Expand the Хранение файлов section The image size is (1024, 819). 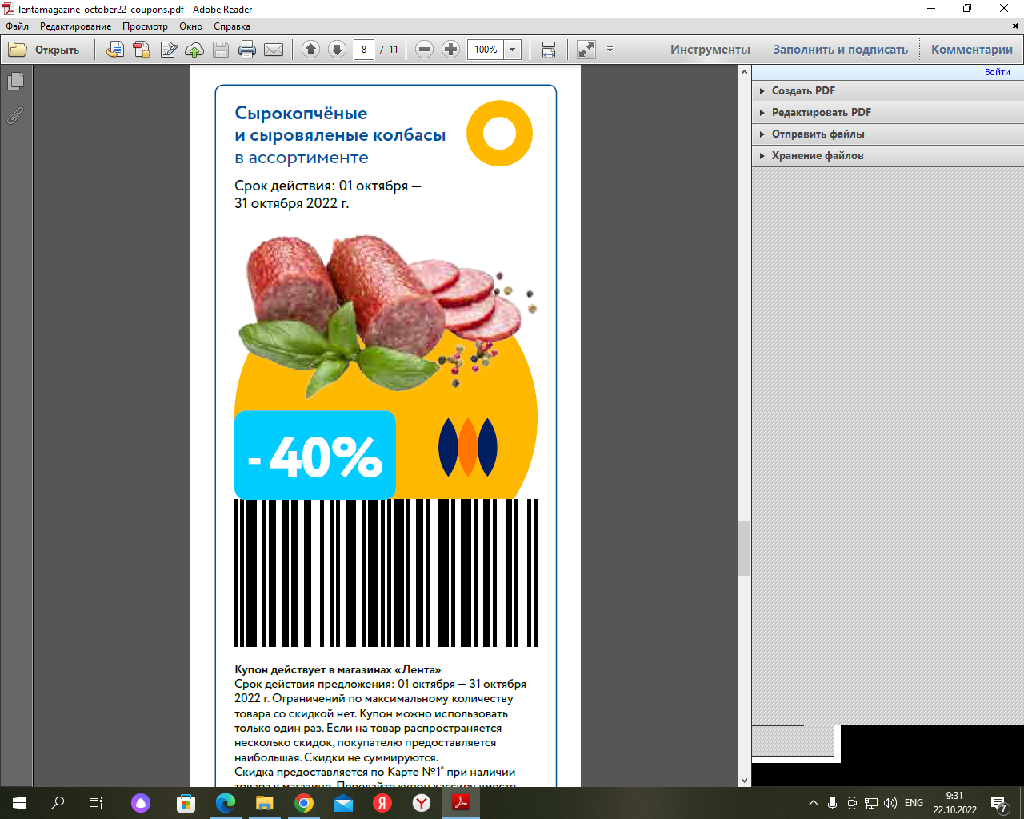[x=888, y=156]
